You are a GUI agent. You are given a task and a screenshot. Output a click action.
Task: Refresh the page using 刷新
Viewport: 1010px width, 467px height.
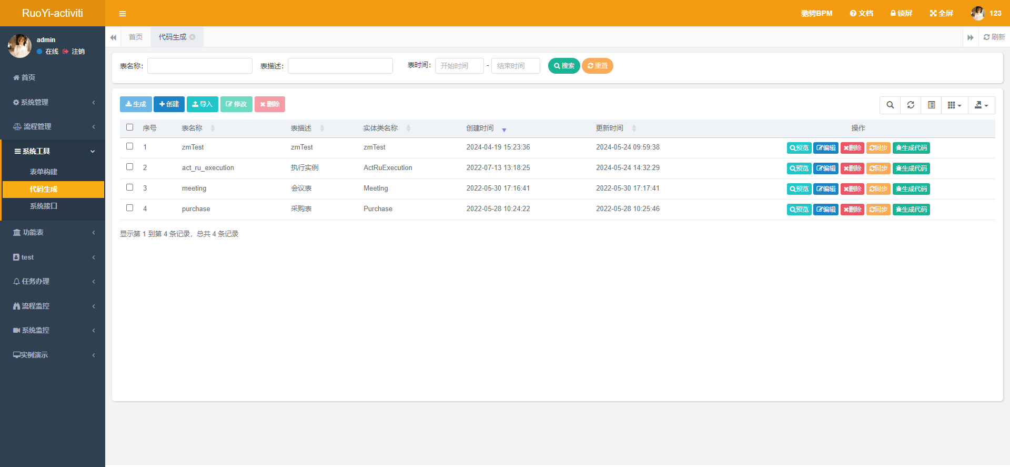coord(994,37)
